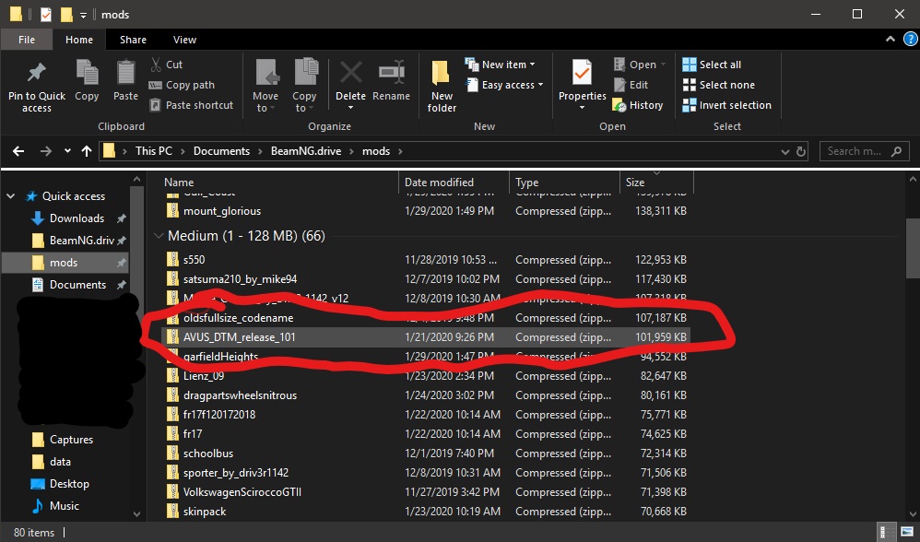Select AVUS_DTM_release_101 file
This screenshot has width=920, height=542.
coord(426,337)
